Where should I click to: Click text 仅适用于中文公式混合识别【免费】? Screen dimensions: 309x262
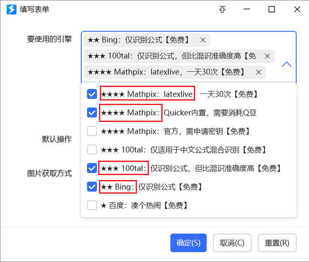[x=209, y=150]
